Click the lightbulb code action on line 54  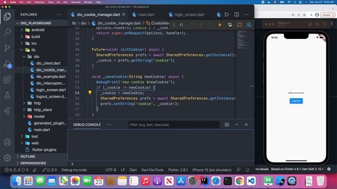pyautogui.click(x=90, y=92)
